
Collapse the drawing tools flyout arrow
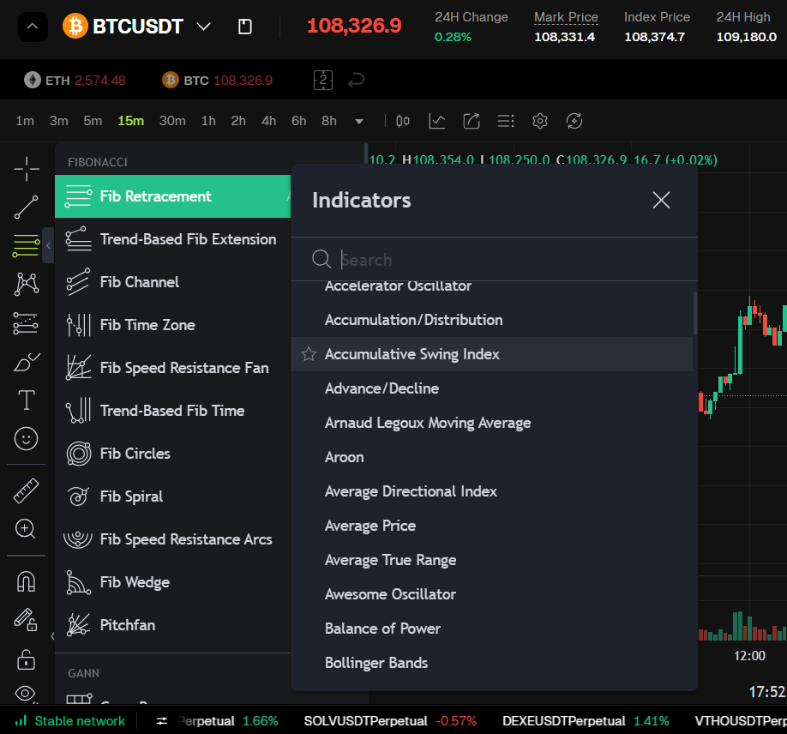(x=48, y=245)
